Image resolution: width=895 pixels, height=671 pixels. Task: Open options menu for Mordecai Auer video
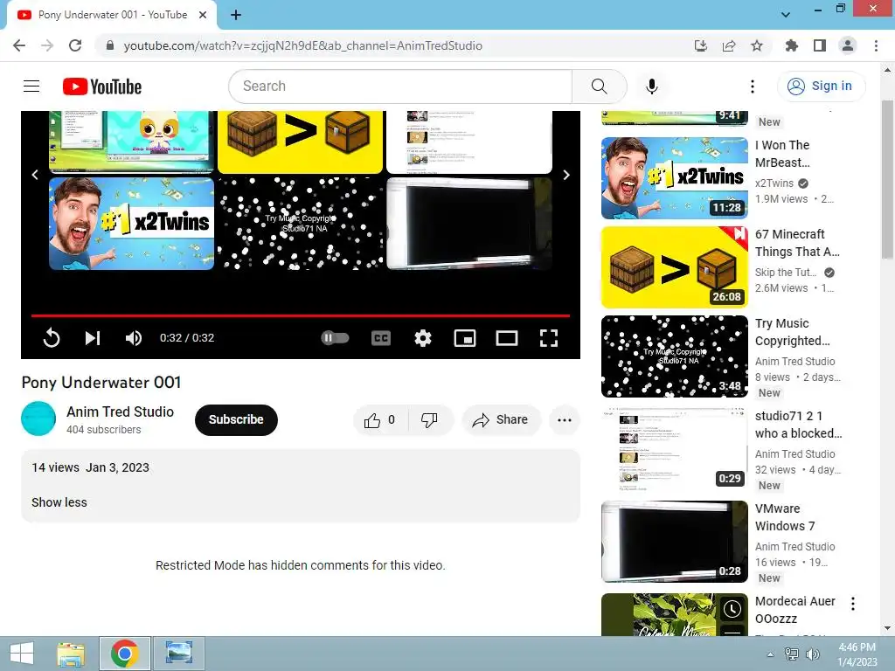click(x=853, y=604)
